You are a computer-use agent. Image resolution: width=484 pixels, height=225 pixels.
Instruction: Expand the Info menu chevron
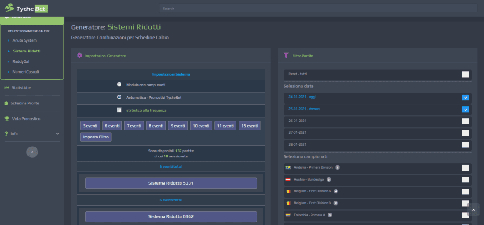coord(57,134)
